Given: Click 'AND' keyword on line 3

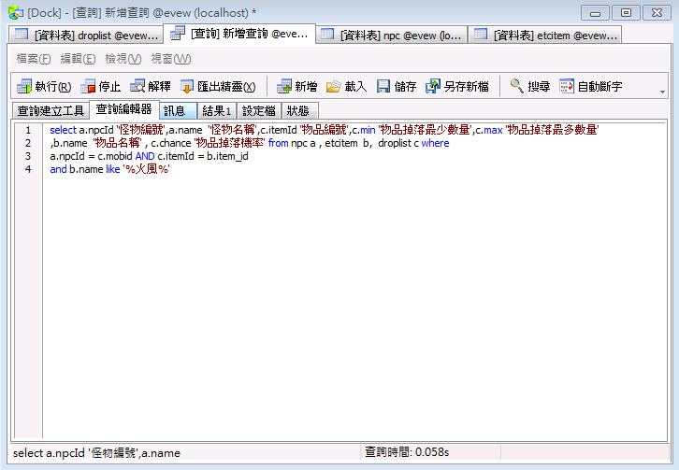Looking at the screenshot, I should pos(145,156).
